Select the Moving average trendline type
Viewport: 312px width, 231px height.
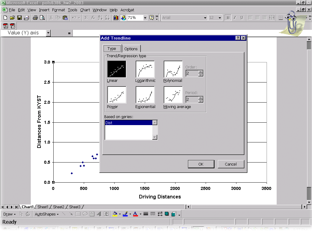173,95
